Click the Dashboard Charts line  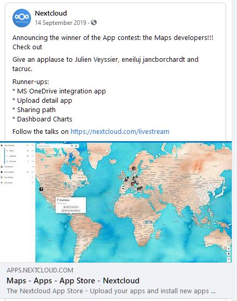point(42,119)
